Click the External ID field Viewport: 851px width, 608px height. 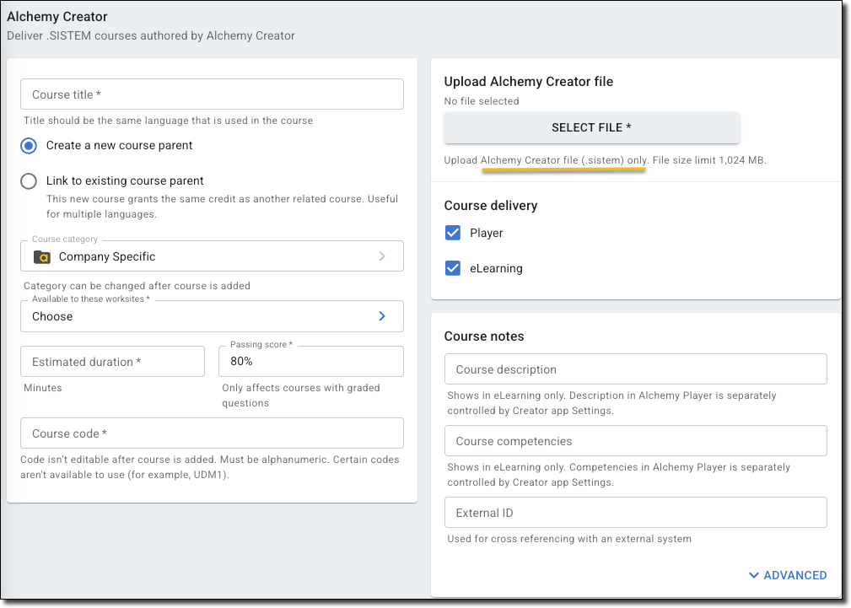pyautogui.click(x=635, y=513)
